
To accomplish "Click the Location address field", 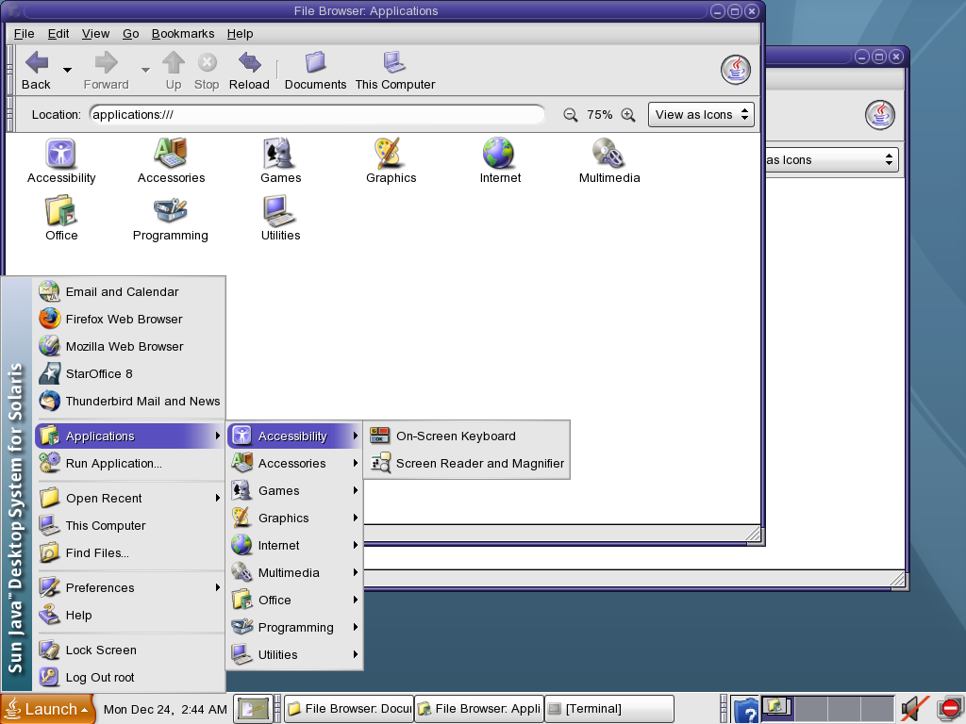I will coord(317,115).
